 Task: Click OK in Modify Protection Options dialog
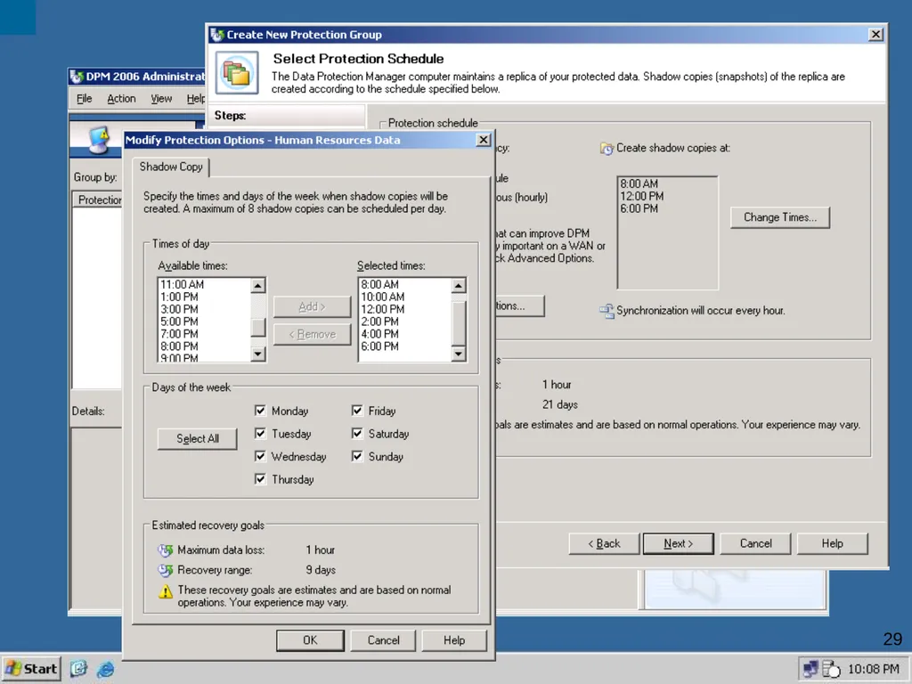310,640
